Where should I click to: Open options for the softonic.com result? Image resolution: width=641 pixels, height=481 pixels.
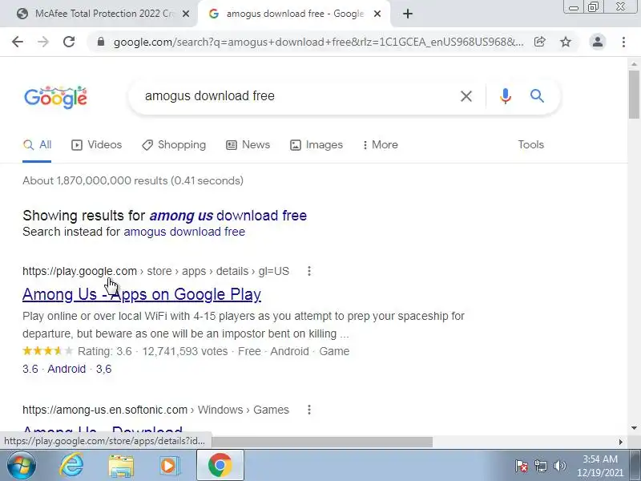309,410
